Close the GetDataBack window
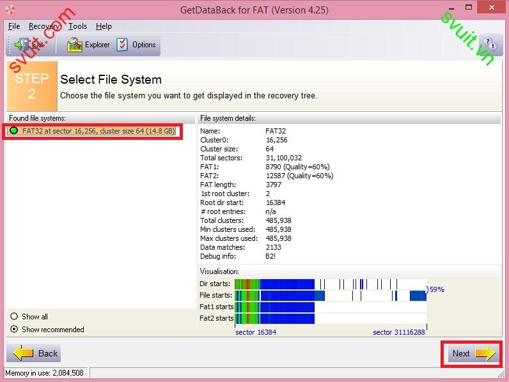 click(492, 7)
